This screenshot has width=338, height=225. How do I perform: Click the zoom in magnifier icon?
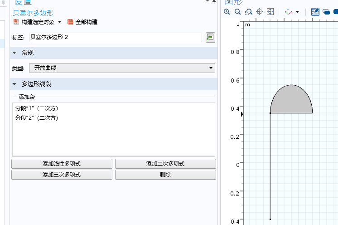click(x=227, y=12)
